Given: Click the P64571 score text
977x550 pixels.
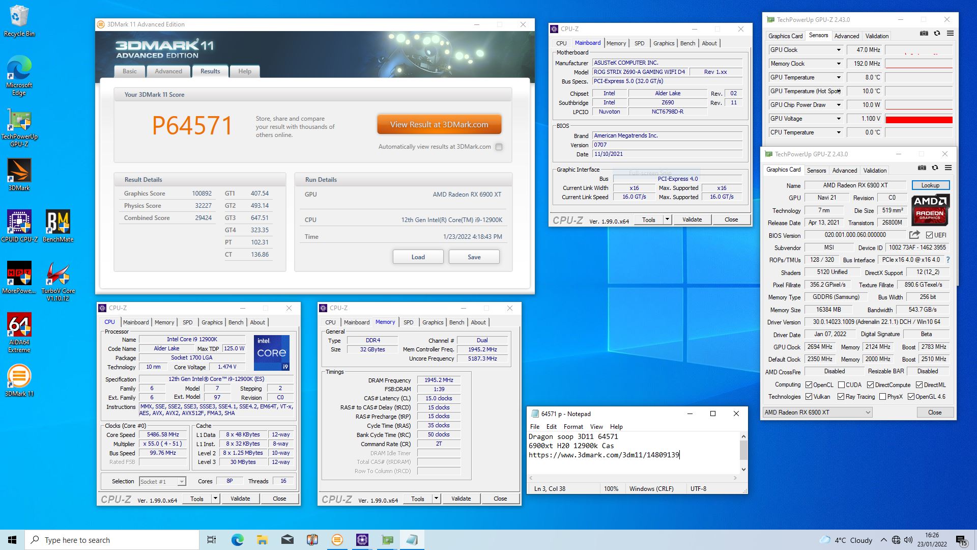Looking at the screenshot, I should (x=192, y=125).
